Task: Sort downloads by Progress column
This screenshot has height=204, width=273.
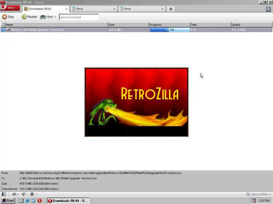Action: tap(169, 25)
